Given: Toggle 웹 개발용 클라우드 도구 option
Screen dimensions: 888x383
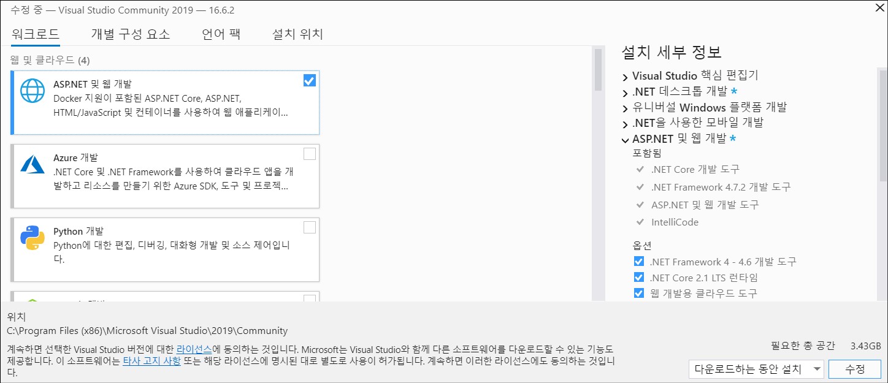Looking at the screenshot, I should click(639, 293).
